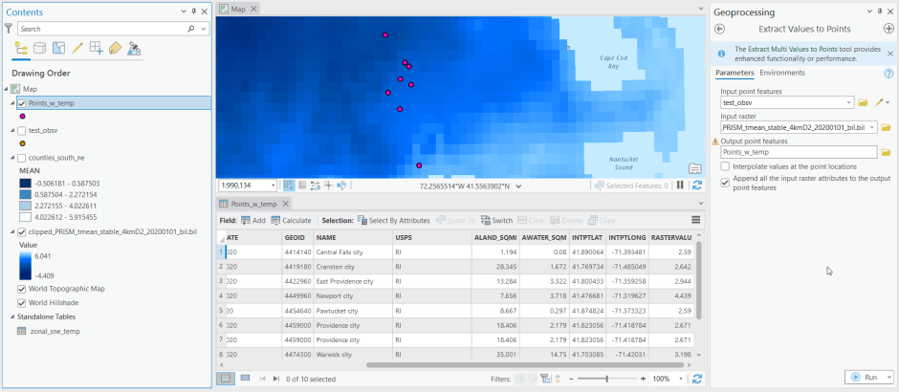The image size is (899, 392).
Task: Switch to Environments tab
Action: coord(782,73)
